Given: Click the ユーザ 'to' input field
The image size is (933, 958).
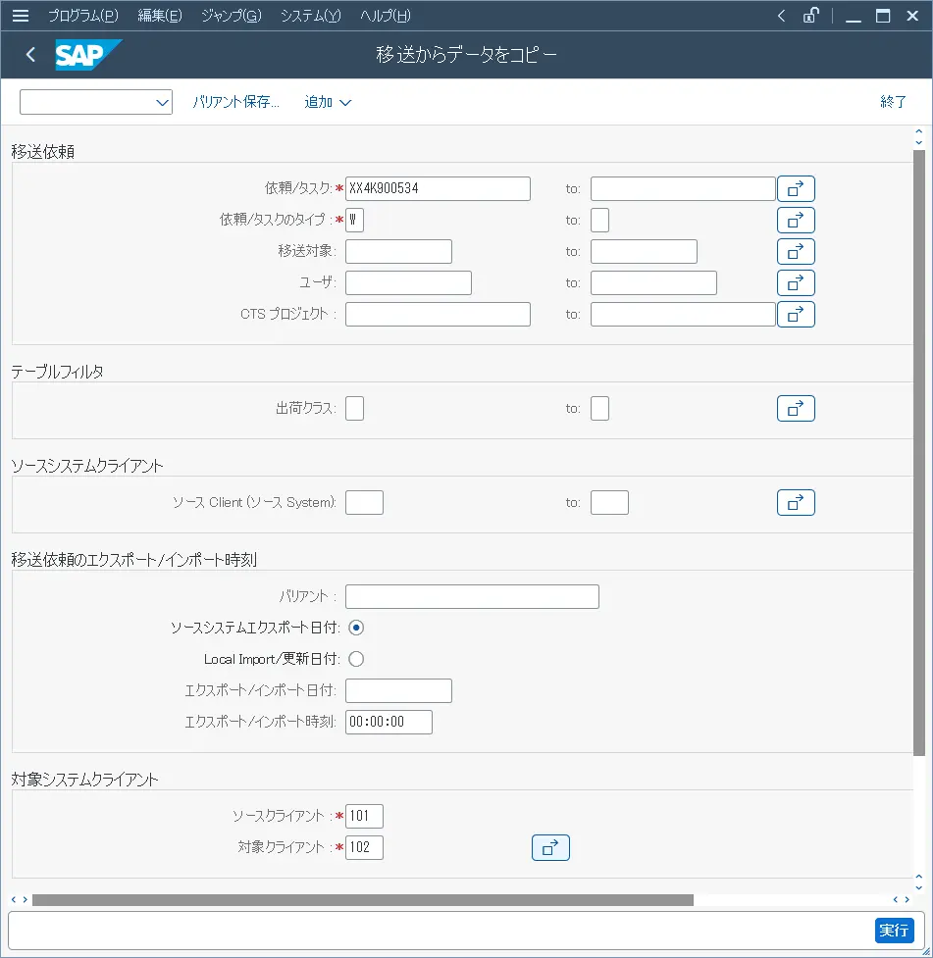Looking at the screenshot, I should click(653, 282).
